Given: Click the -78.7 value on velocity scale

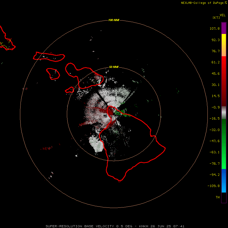Looking at the screenshot, I should 215,164.
